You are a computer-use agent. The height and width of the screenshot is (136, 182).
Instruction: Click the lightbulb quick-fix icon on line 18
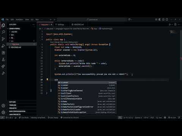(47, 79)
